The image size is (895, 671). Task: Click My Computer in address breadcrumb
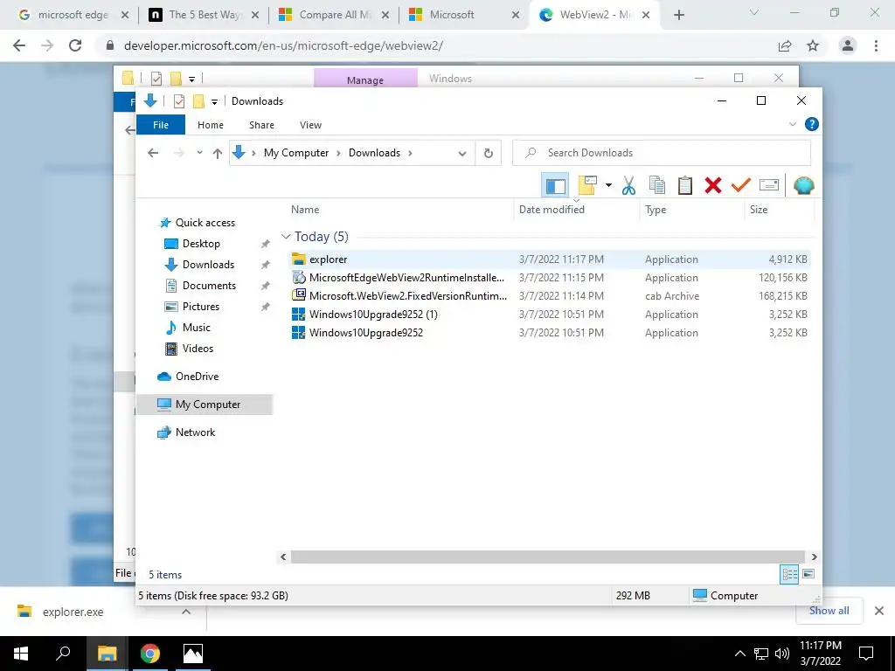click(296, 153)
